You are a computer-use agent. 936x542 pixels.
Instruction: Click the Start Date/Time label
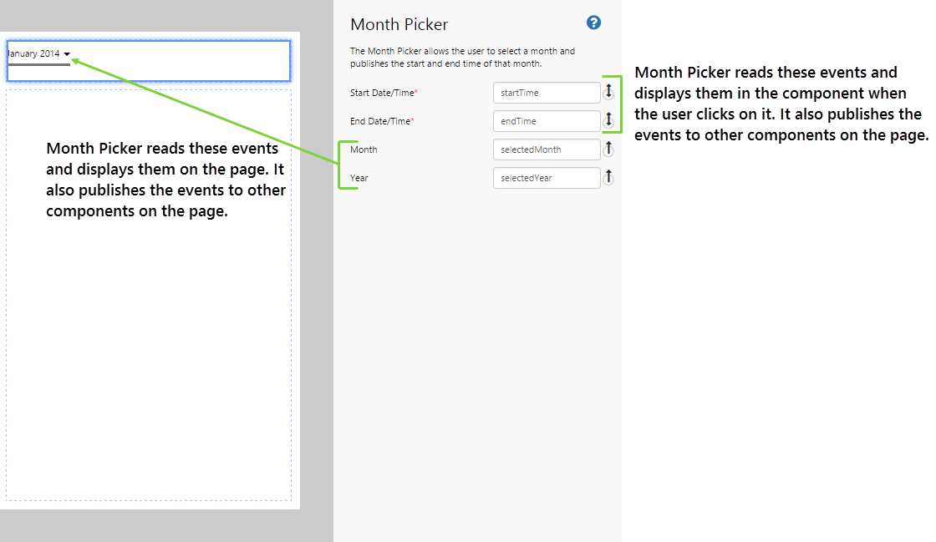pyautogui.click(x=384, y=93)
